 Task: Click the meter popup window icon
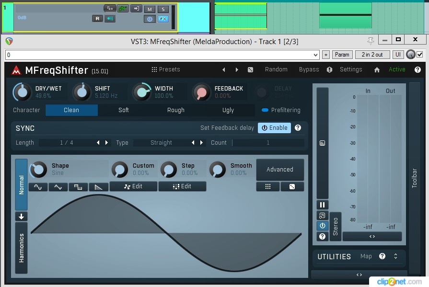click(x=322, y=216)
